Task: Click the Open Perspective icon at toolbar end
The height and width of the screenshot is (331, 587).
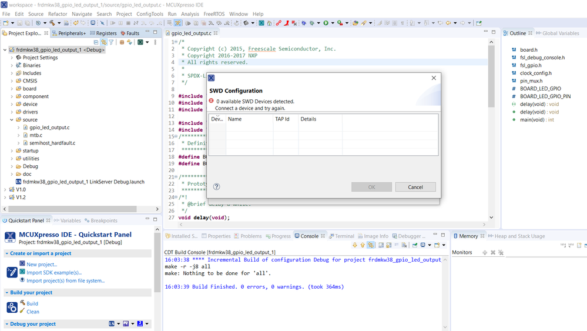Action: 479,23
